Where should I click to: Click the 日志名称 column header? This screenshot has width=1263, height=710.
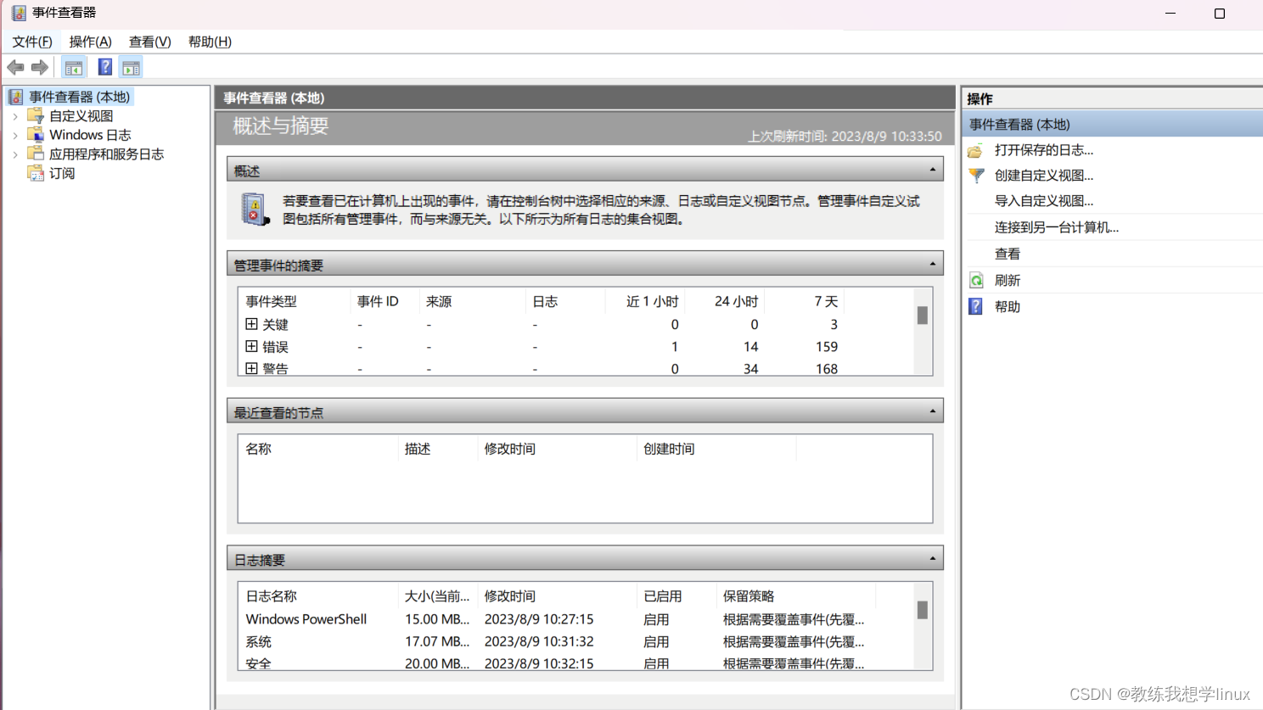click(271, 596)
